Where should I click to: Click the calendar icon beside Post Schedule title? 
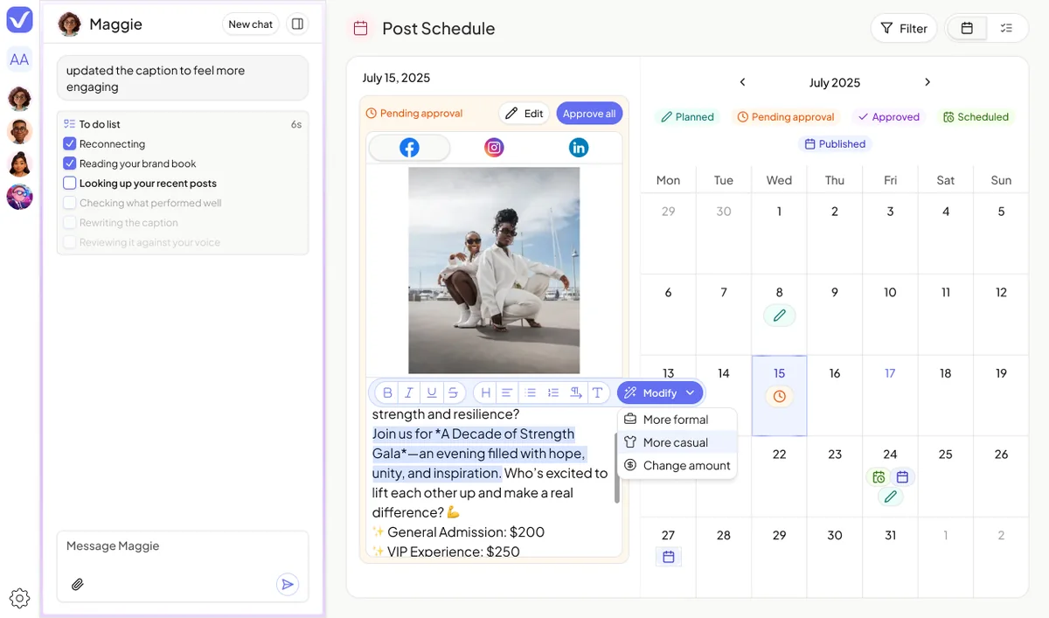(x=360, y=28)
